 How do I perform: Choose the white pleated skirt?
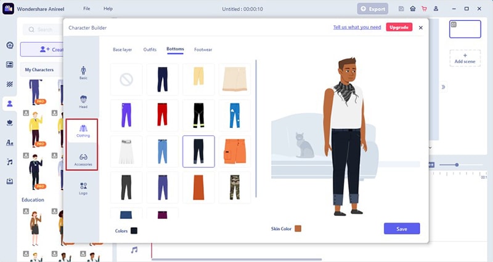(x=126, y=151)
